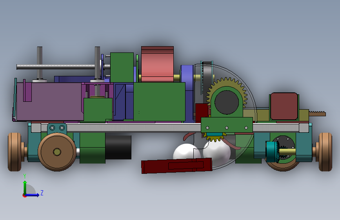340x220 pixels.
Task: Select the leftmost vertical threaded rod
Action: [40, 63]
